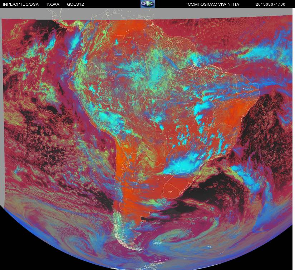Click the NOAA label in the header

53,4
